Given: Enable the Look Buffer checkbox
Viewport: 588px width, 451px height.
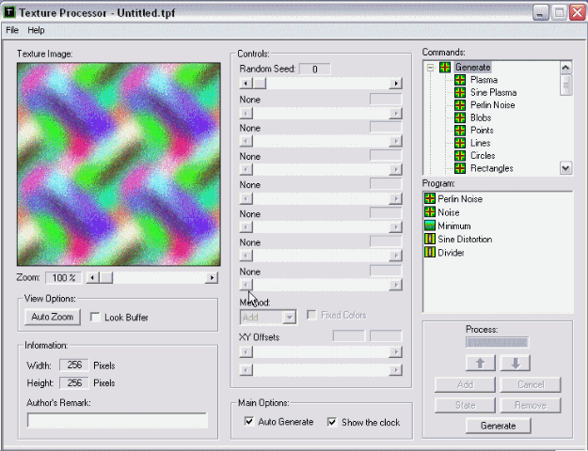Looking at the screenshot, I should pos(95,318).
